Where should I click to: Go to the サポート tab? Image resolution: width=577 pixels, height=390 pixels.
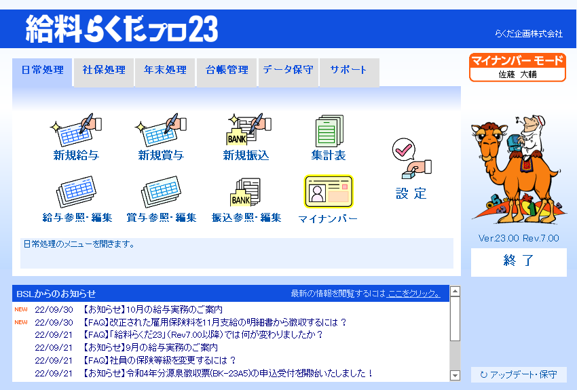(348, 70)
